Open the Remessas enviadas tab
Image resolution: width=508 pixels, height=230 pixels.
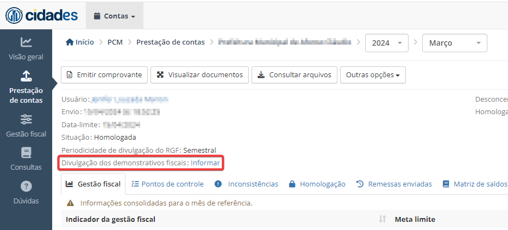(x=394, y=184)
